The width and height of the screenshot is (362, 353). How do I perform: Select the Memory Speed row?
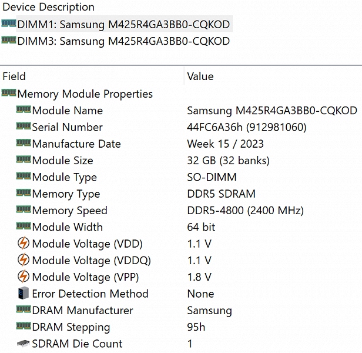coord(69,211)
